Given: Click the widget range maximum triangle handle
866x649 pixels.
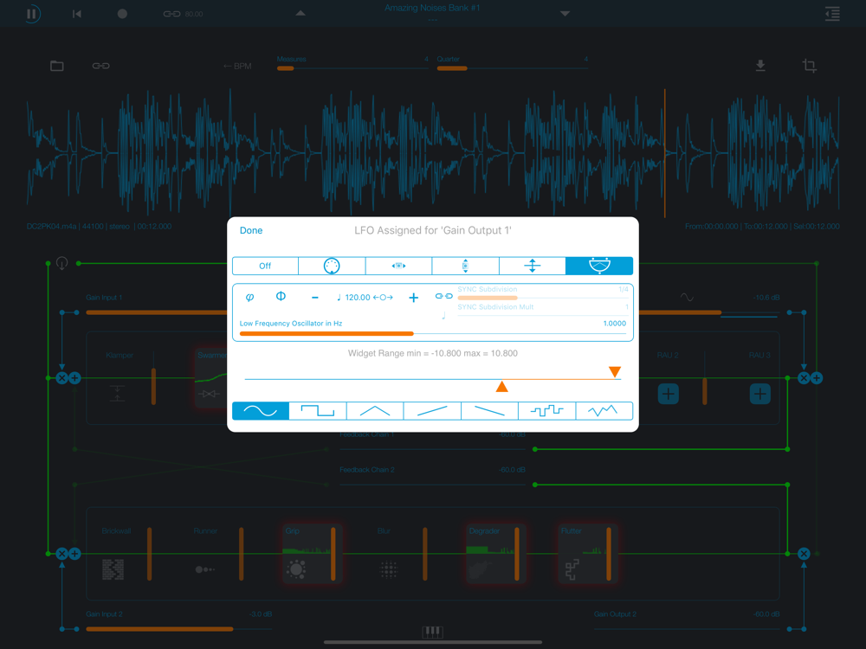Looking at the screenshot, I should (615, 372).
